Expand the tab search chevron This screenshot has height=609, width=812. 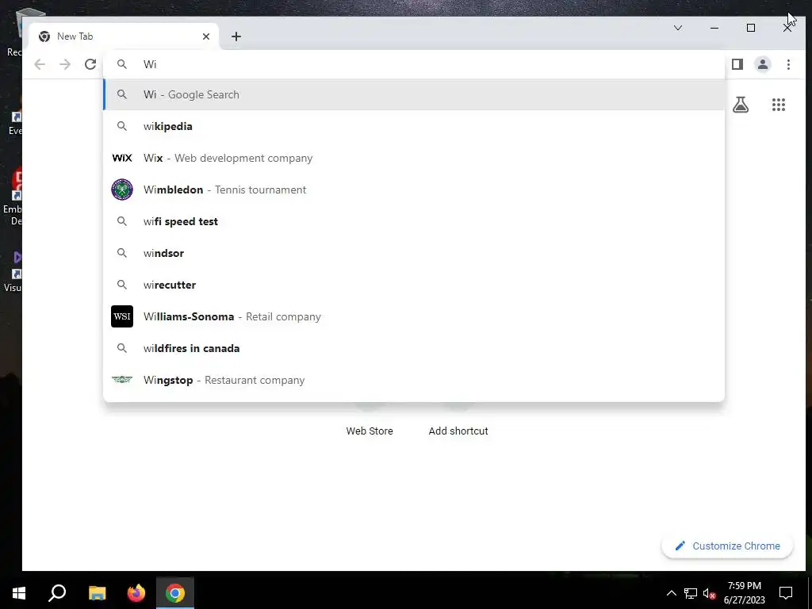pyautogui.click(x=678, y=28)
